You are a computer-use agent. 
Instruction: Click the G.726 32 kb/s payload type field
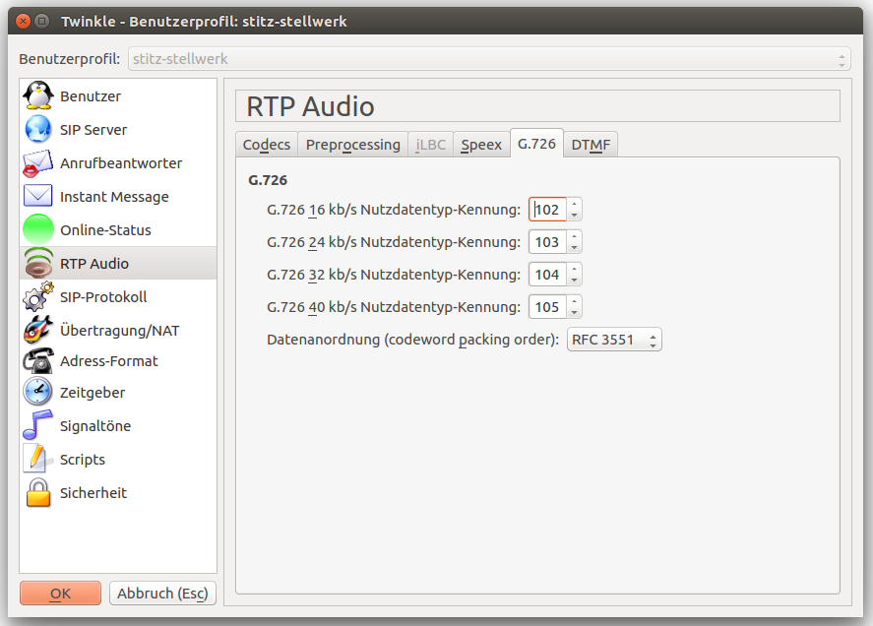[x=547, y=274]
